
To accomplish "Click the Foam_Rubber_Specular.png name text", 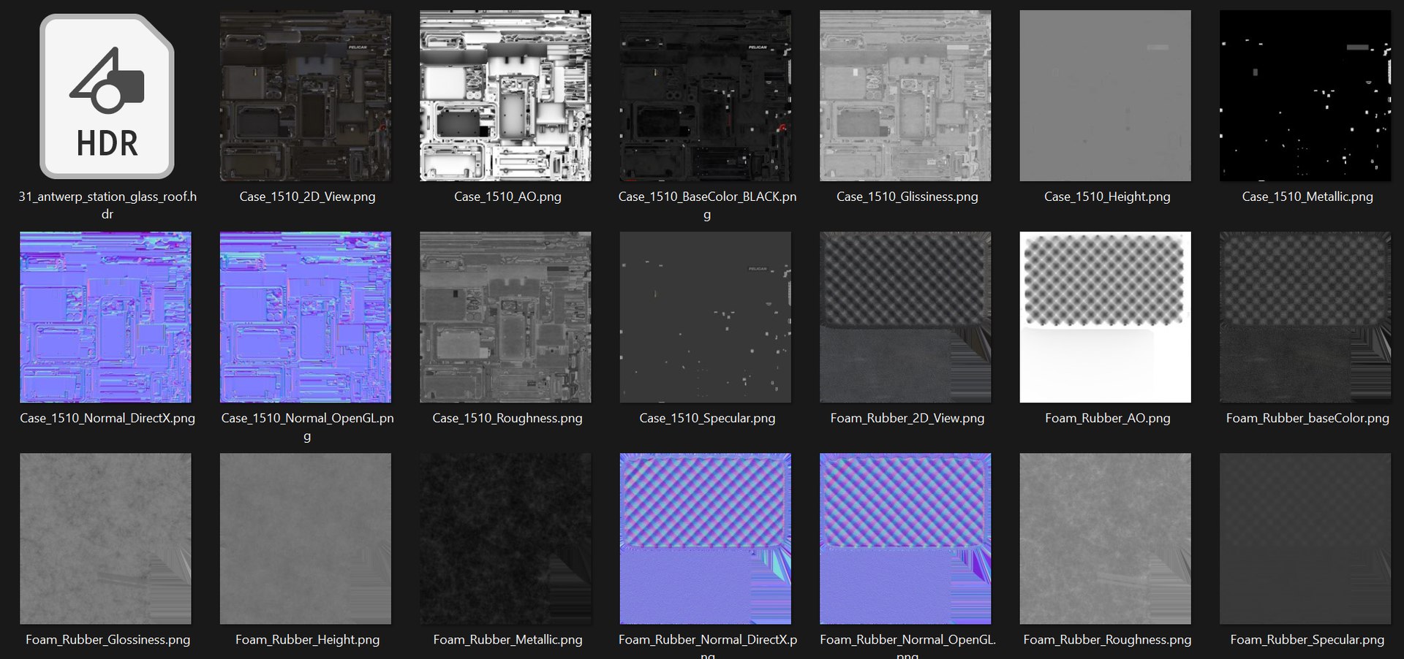I will [1307, 640].
